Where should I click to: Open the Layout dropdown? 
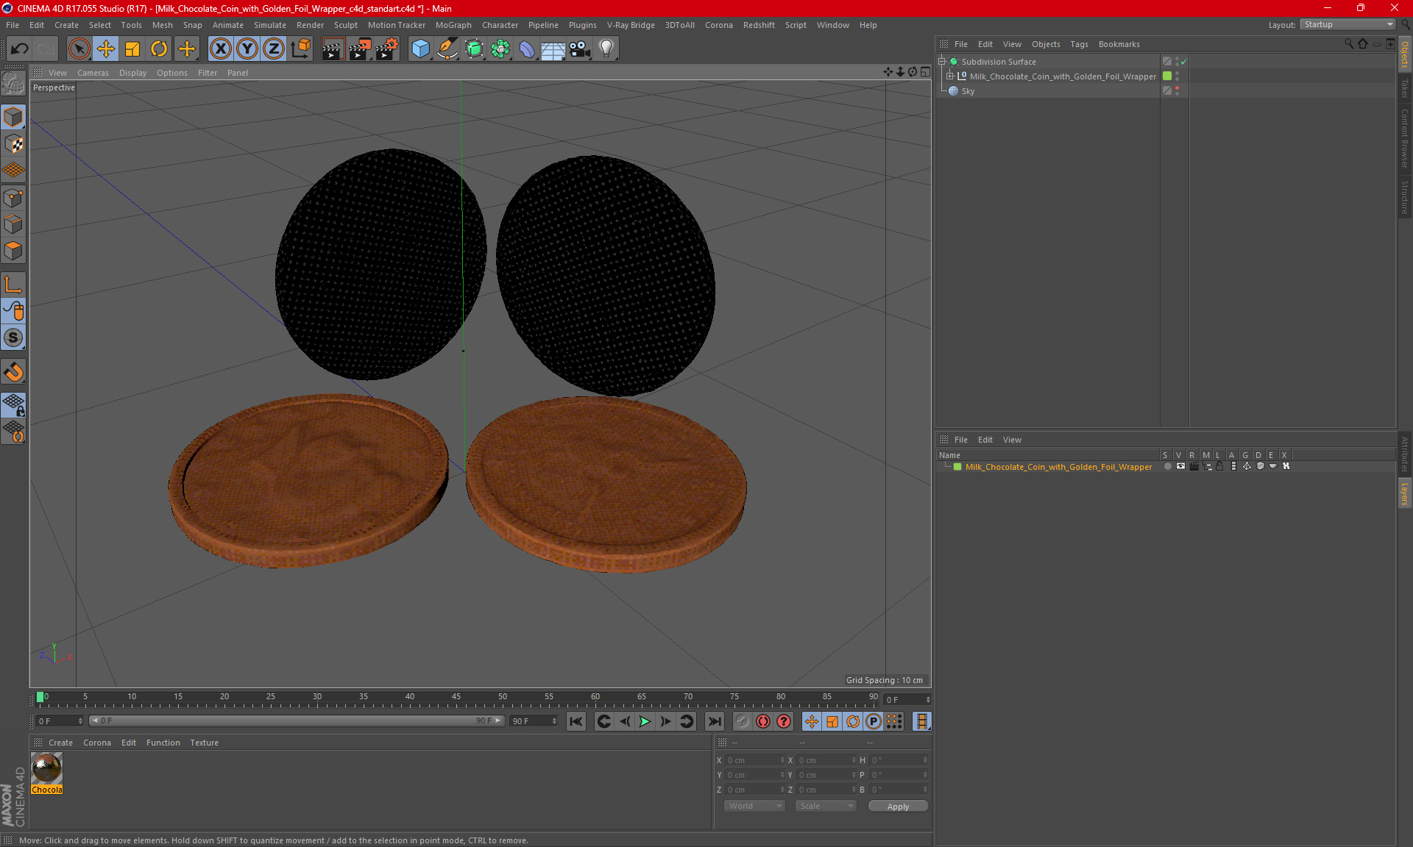coord(1349,24)
